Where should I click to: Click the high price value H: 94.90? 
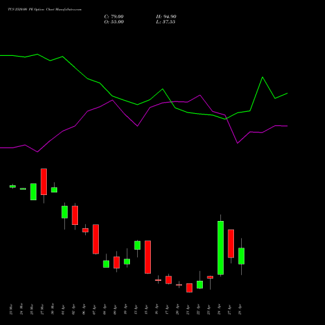(166, 17)
